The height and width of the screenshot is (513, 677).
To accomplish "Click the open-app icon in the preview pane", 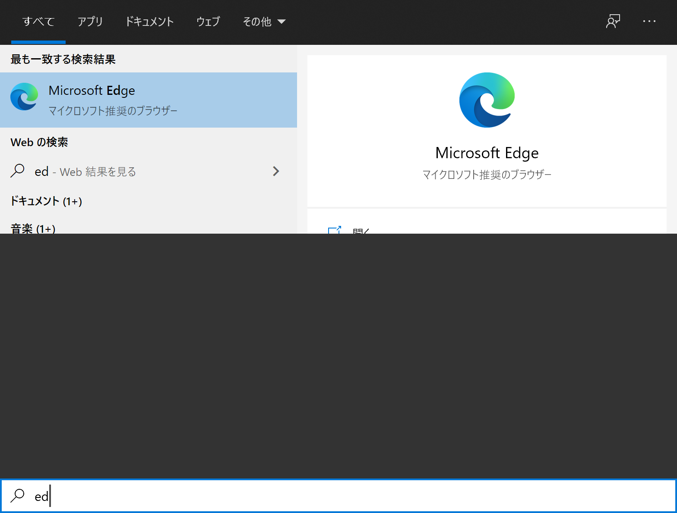I will pyautogui.click(x=335, y=230).
